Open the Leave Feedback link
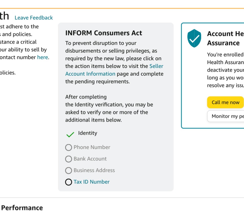 pos(34,18)
